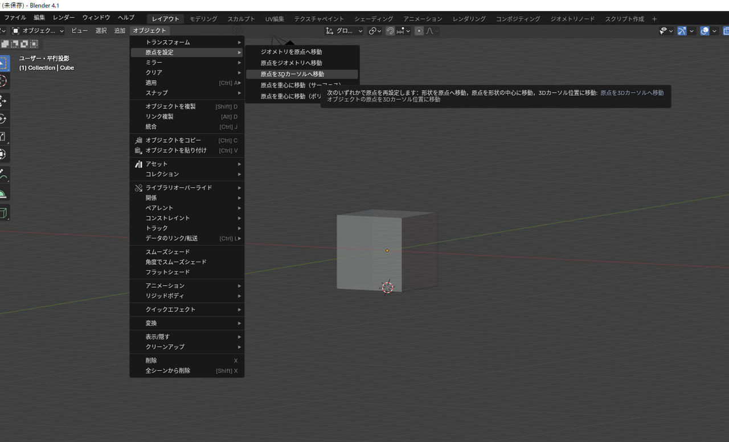Image resolution: width=729 pixels, height=442 pixels.
Task: Expand the トランスフォーム submenu
Action: [x=187, y=43]
